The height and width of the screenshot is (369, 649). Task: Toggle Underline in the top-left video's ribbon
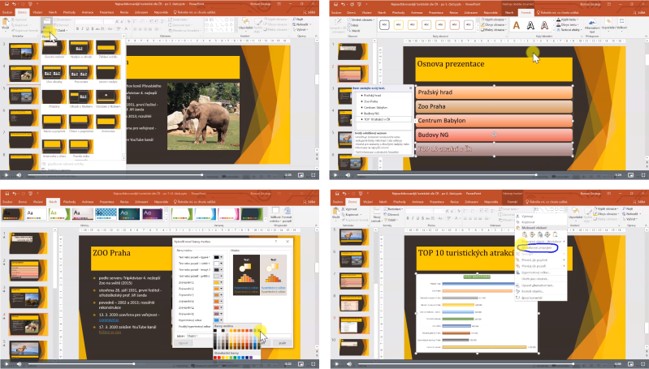click(x=88, y=29)
